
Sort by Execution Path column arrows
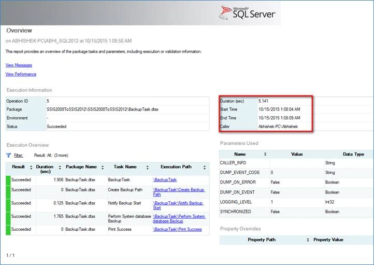pos(205,168)
